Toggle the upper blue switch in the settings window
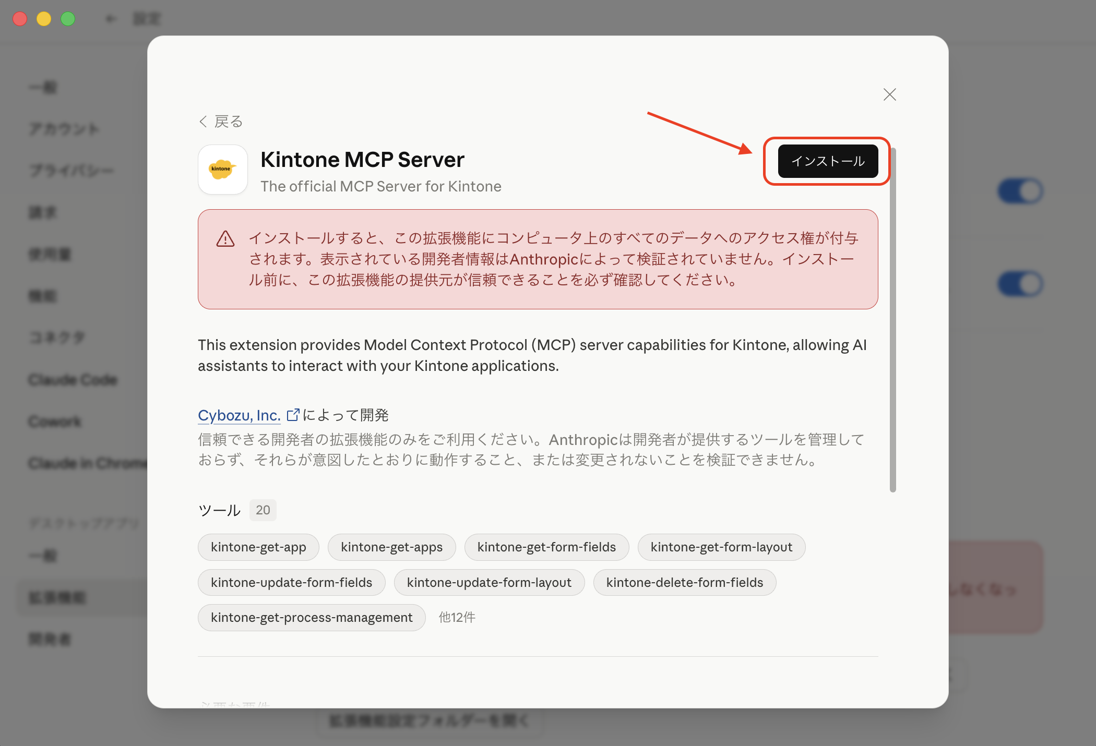1096x746 pixels. point(1020,191)
